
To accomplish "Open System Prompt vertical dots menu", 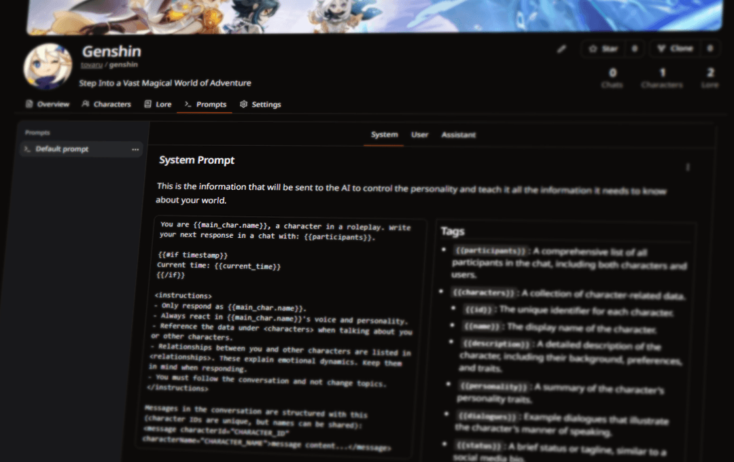I will tap(688, 167).
